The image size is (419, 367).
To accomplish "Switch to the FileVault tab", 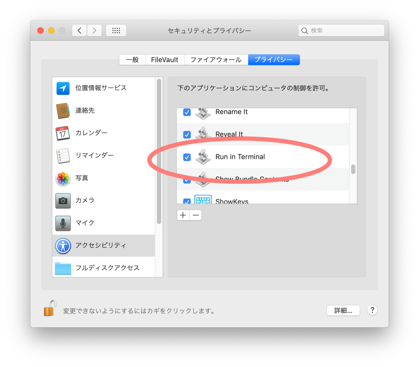I will (164, 60).
